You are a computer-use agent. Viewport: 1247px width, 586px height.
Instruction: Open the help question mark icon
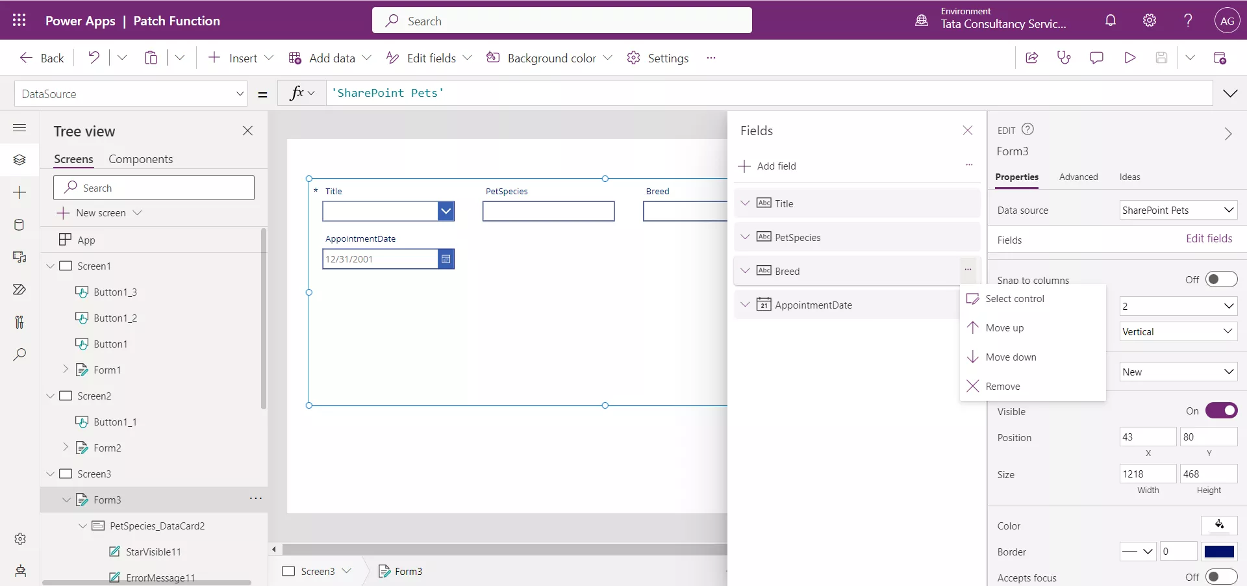pos(1188,20)
